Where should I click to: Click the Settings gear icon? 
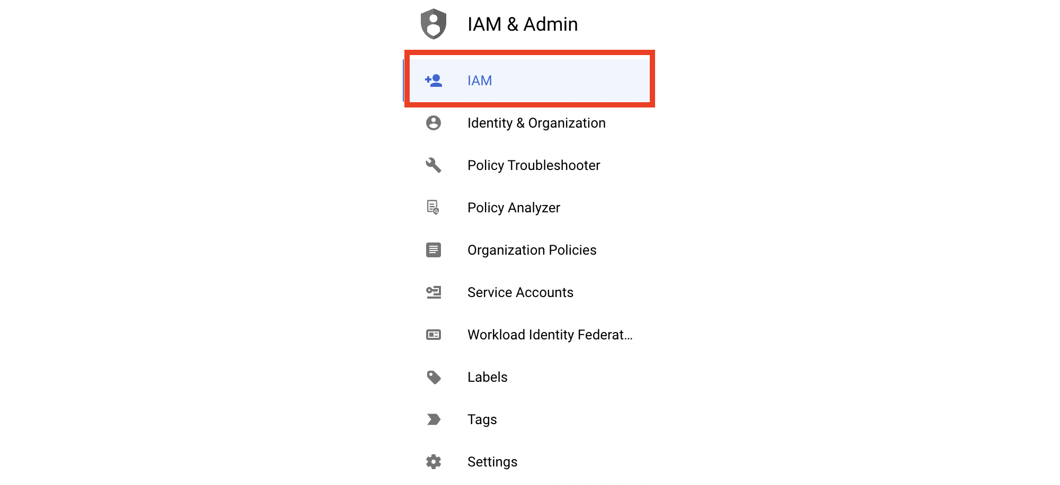434,462
